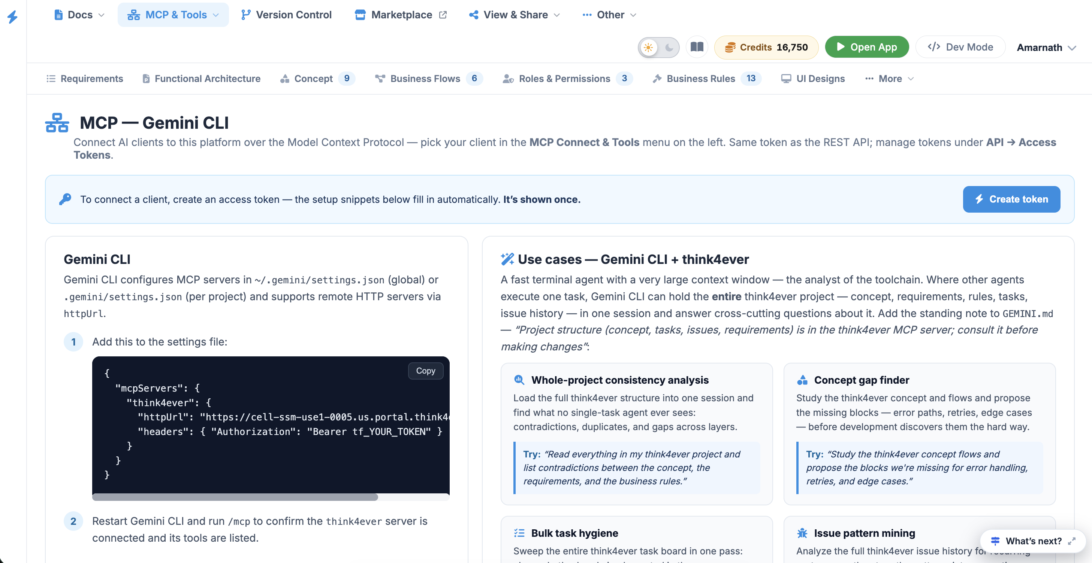Click the Business Flows diagram icon
This screenshot has height=563, width=1092.
380,79
